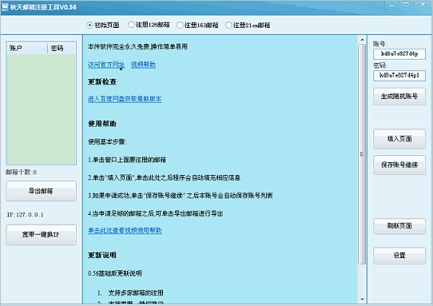
Task: Focus the 密码 input field
Action: click(x=399, y=75)
